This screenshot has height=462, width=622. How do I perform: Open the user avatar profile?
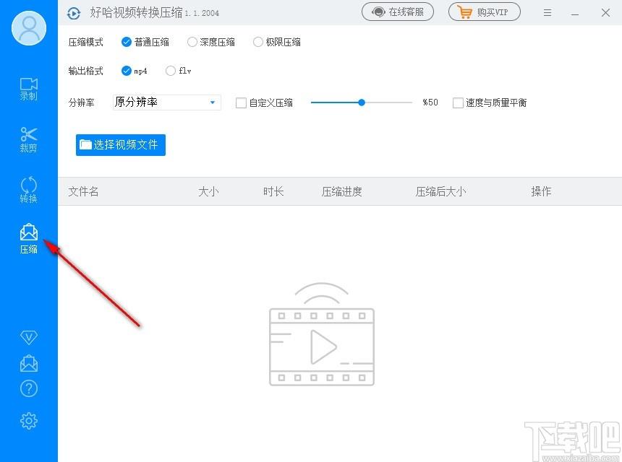[x=29, y=28]
